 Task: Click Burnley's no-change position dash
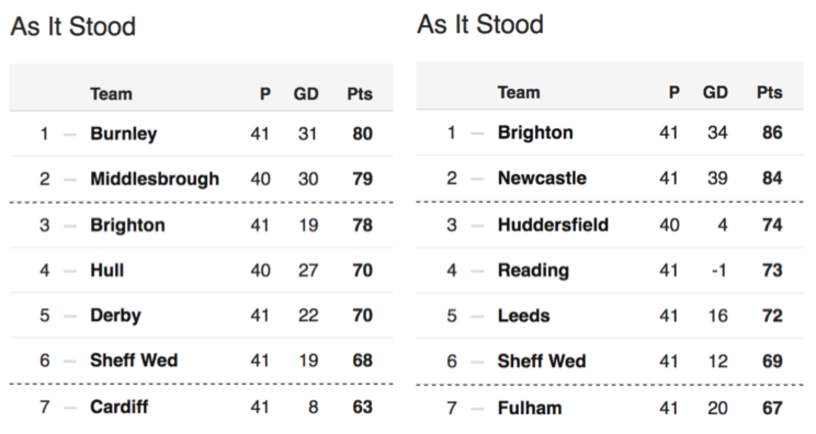(70, 134)
